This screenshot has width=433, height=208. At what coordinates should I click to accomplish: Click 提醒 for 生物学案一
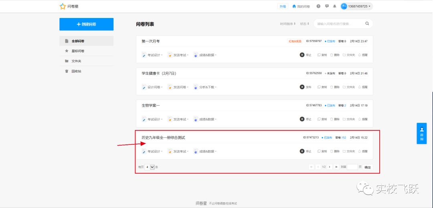coord(363,119)
